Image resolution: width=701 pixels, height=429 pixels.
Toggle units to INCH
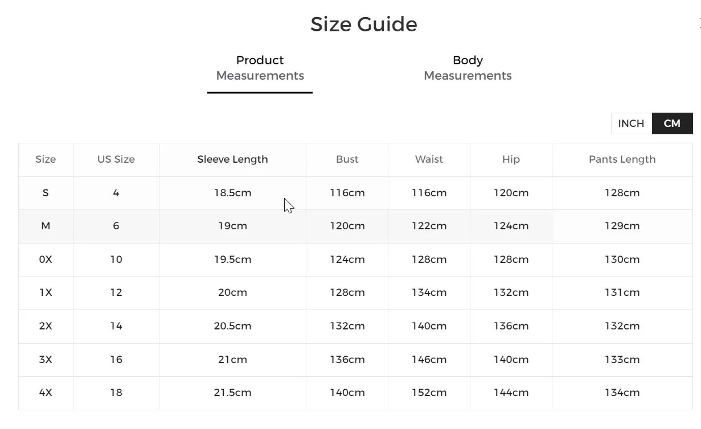coord(631,123)
